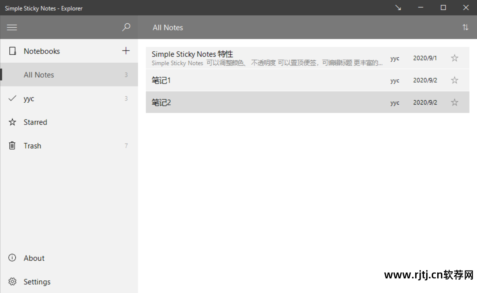Click the Trash bin icon
477x293 pixels.
[x=12, y=146]
